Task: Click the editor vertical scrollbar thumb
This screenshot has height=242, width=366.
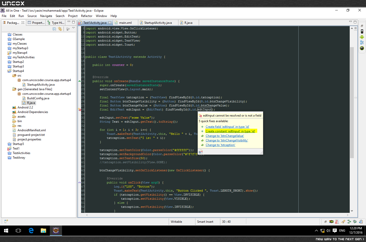Action: [x=352, y=103]
